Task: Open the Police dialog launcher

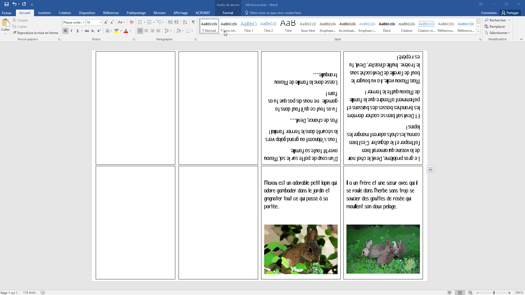Action: tap(134, 39)
